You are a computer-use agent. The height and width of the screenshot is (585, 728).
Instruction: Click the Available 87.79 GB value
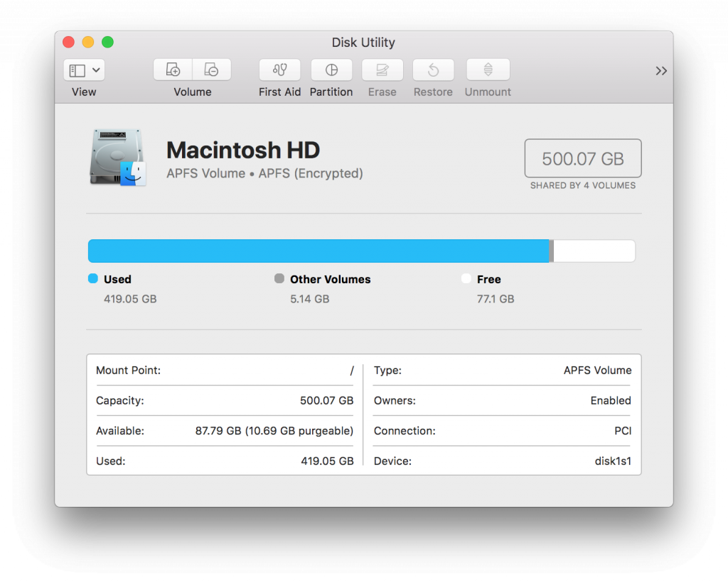(x=274, y=431)
